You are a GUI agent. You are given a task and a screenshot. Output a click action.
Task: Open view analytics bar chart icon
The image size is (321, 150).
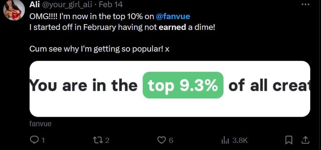[226, 140]
